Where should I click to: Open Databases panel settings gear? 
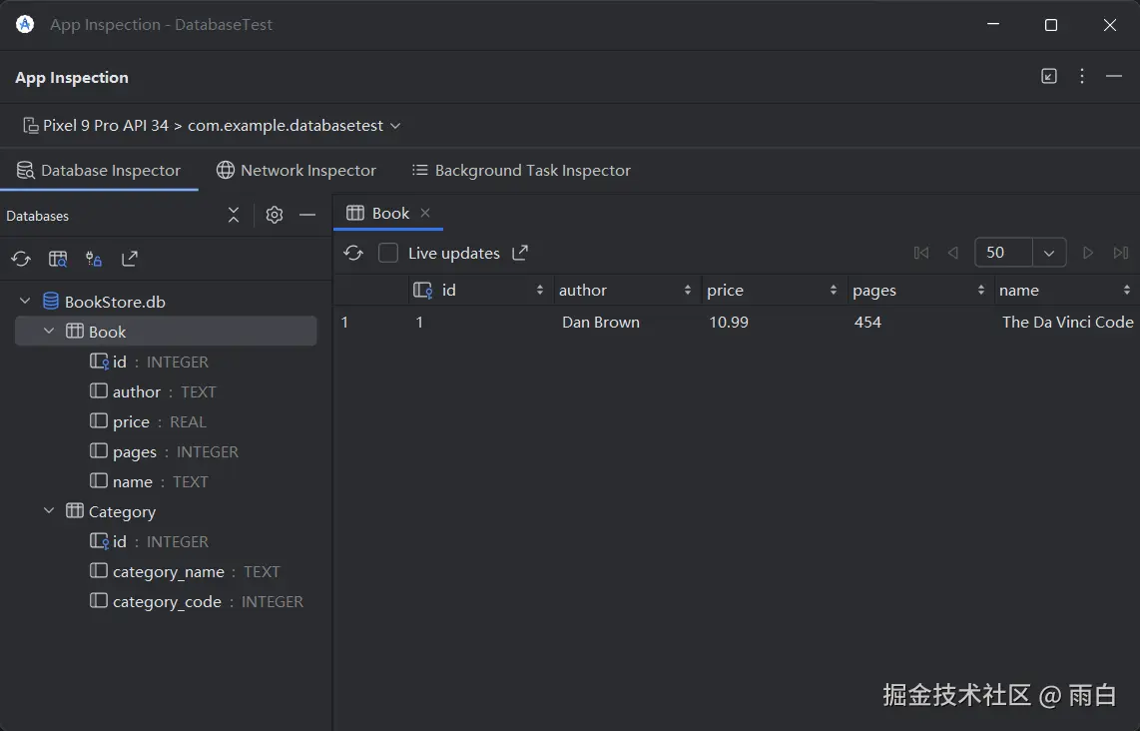275,215
